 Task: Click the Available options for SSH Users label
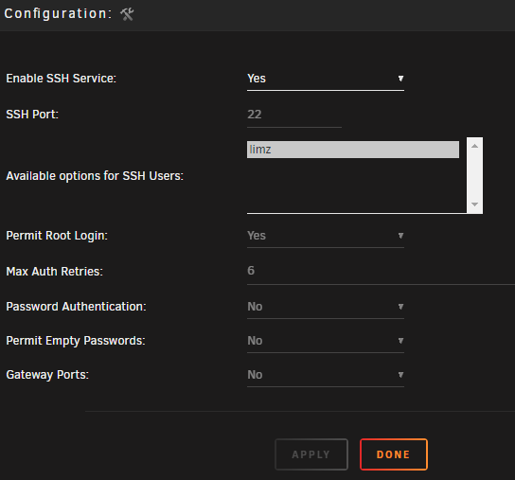[x=95, y=176]
